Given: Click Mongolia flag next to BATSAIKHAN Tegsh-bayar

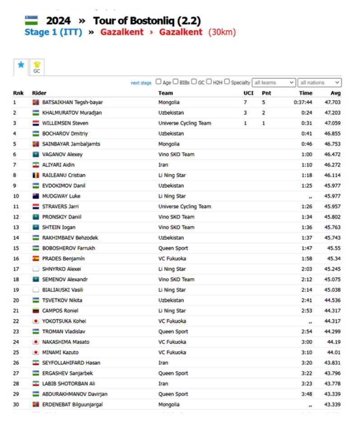Looking at the screenshot, I should [x=36, y=103].
